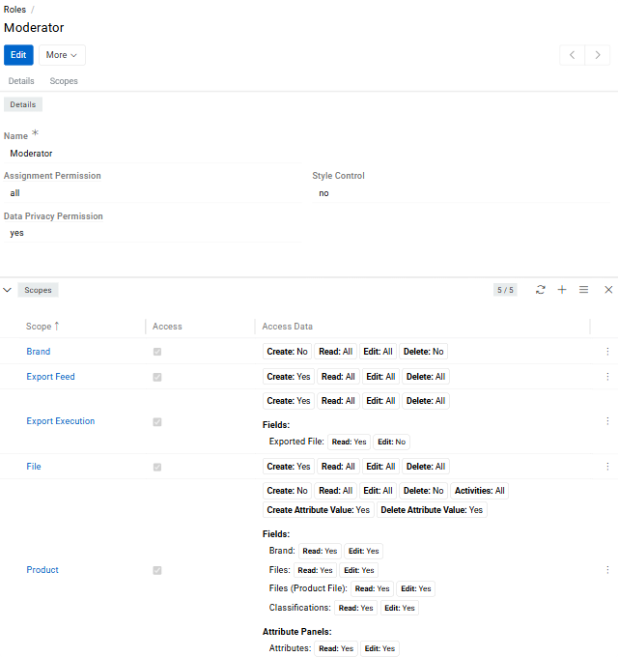
Task: Open three-dot menu for Product row
Action: point(607,570)
